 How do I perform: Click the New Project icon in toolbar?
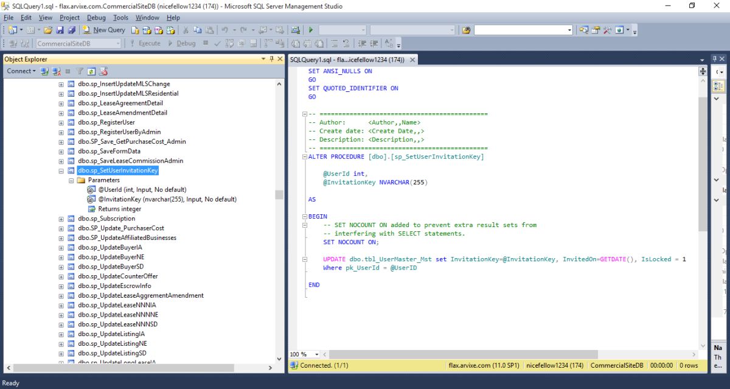[12, 30]
